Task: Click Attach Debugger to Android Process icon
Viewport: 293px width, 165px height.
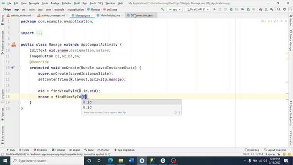Action: point(248,9)
